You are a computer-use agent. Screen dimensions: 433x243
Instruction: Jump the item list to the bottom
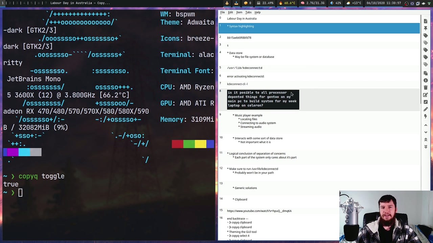[x=426, y=146]
